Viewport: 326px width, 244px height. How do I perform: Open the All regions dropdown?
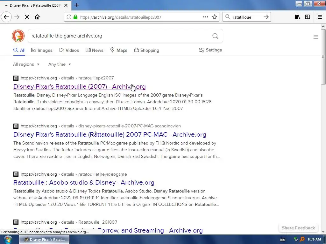tap(26, 64)
